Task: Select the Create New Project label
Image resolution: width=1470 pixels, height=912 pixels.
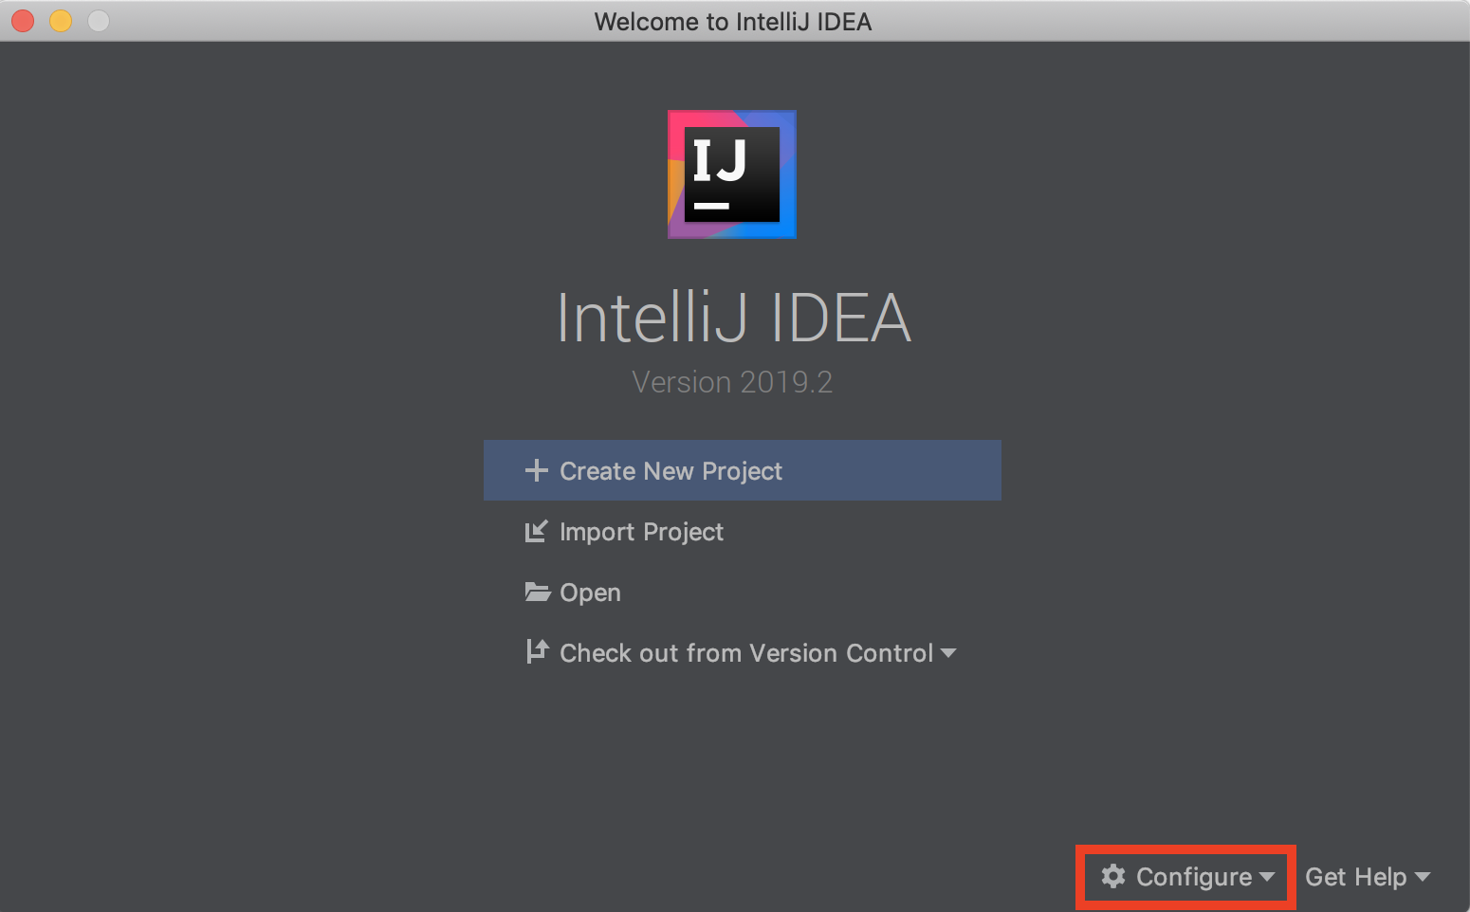Action: (x=671, y=471)
